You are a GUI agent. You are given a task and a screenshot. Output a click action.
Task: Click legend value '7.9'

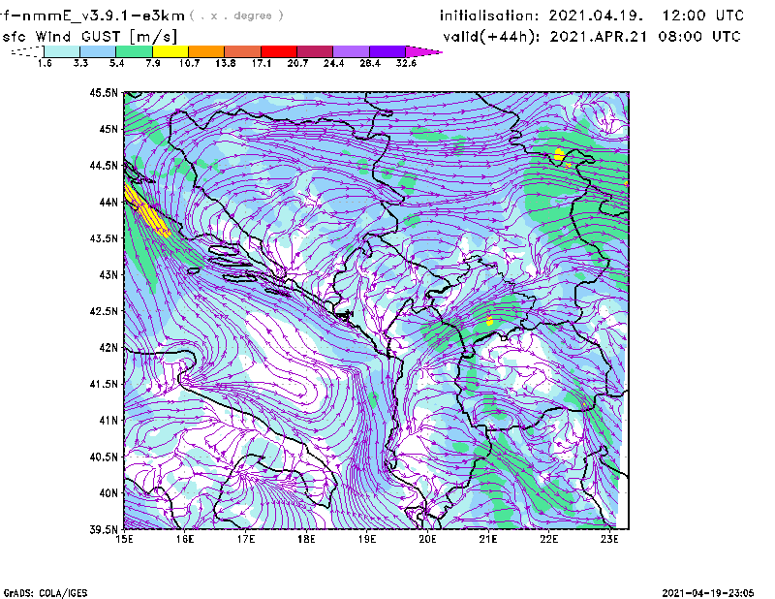[153, 63]
